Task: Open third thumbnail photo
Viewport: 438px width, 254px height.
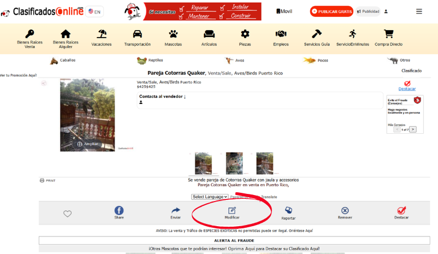Action: coord(264,163)
